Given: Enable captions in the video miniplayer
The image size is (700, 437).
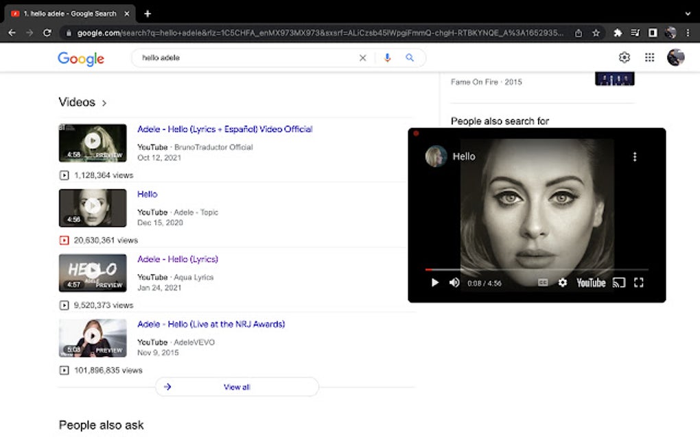Looking at the screenshot, I should (x=541, y=282).
